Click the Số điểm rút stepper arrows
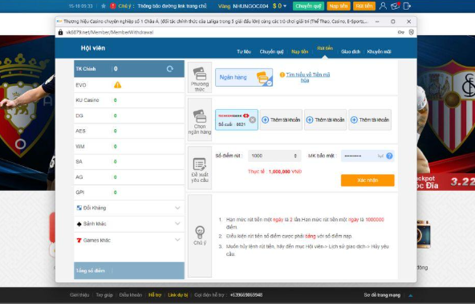 click(x=295, y=156)
